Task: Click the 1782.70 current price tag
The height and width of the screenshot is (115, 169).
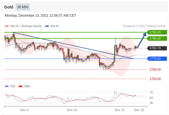Action: 157,48
